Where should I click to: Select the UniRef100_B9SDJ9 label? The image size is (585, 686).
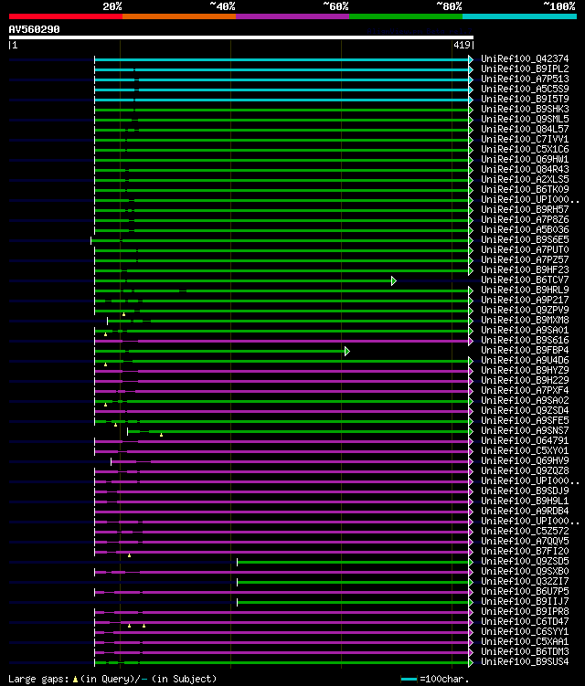pos(525,491)
